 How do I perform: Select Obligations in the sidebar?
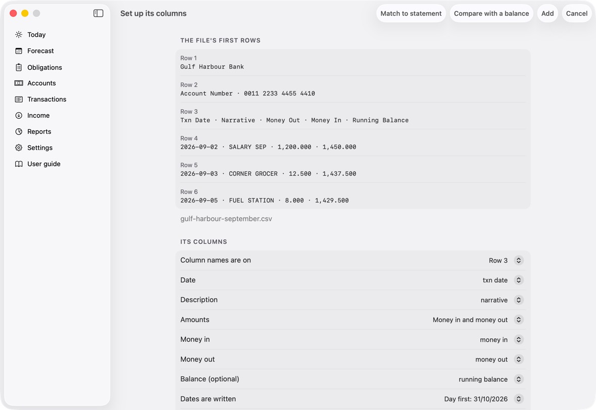tap(44, 67)
